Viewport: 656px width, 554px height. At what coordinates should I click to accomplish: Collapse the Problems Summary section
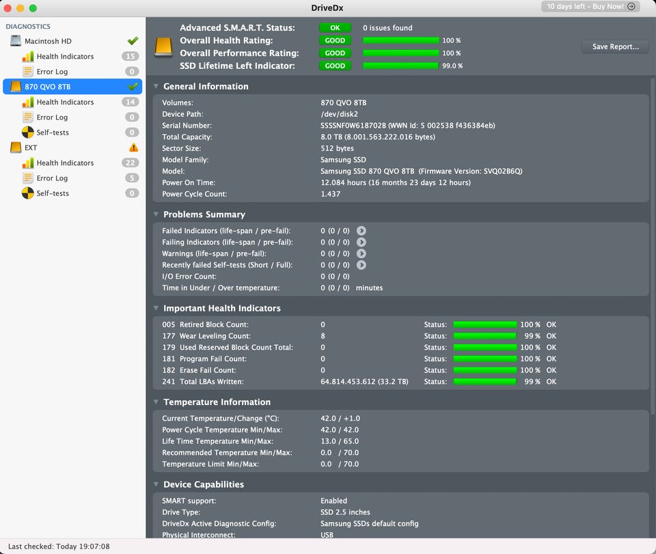[x=156, y=214]
